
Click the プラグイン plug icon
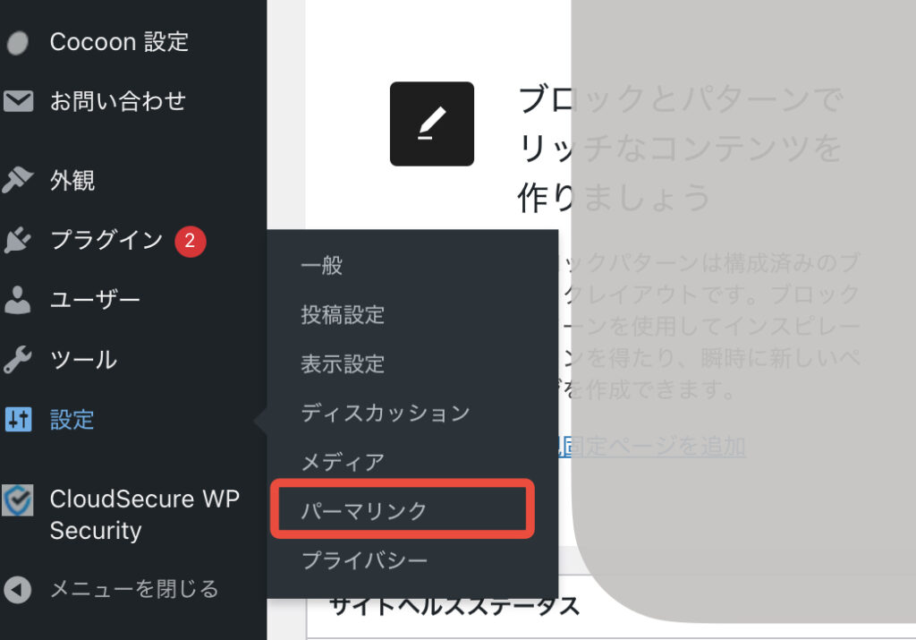pyautogui.click(x=17, y=240)
